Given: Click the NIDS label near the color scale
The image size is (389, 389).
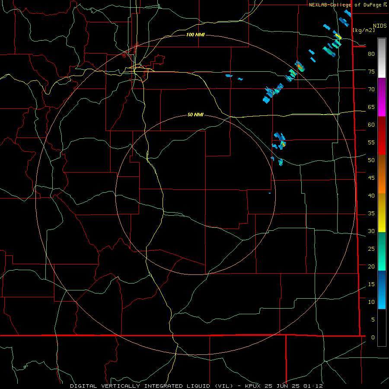Looking at the screenshot, I should coord(379,26).
